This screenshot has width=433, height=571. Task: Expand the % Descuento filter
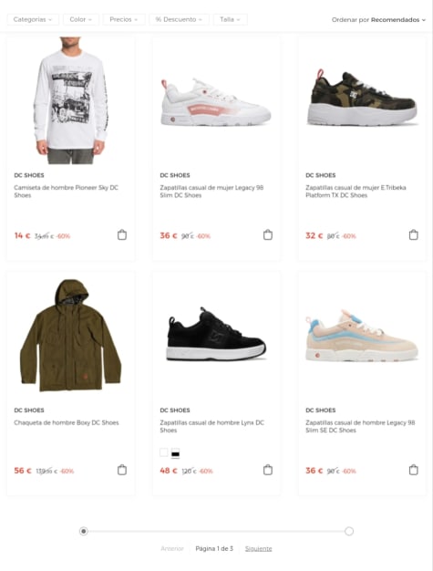coord(179,19)
